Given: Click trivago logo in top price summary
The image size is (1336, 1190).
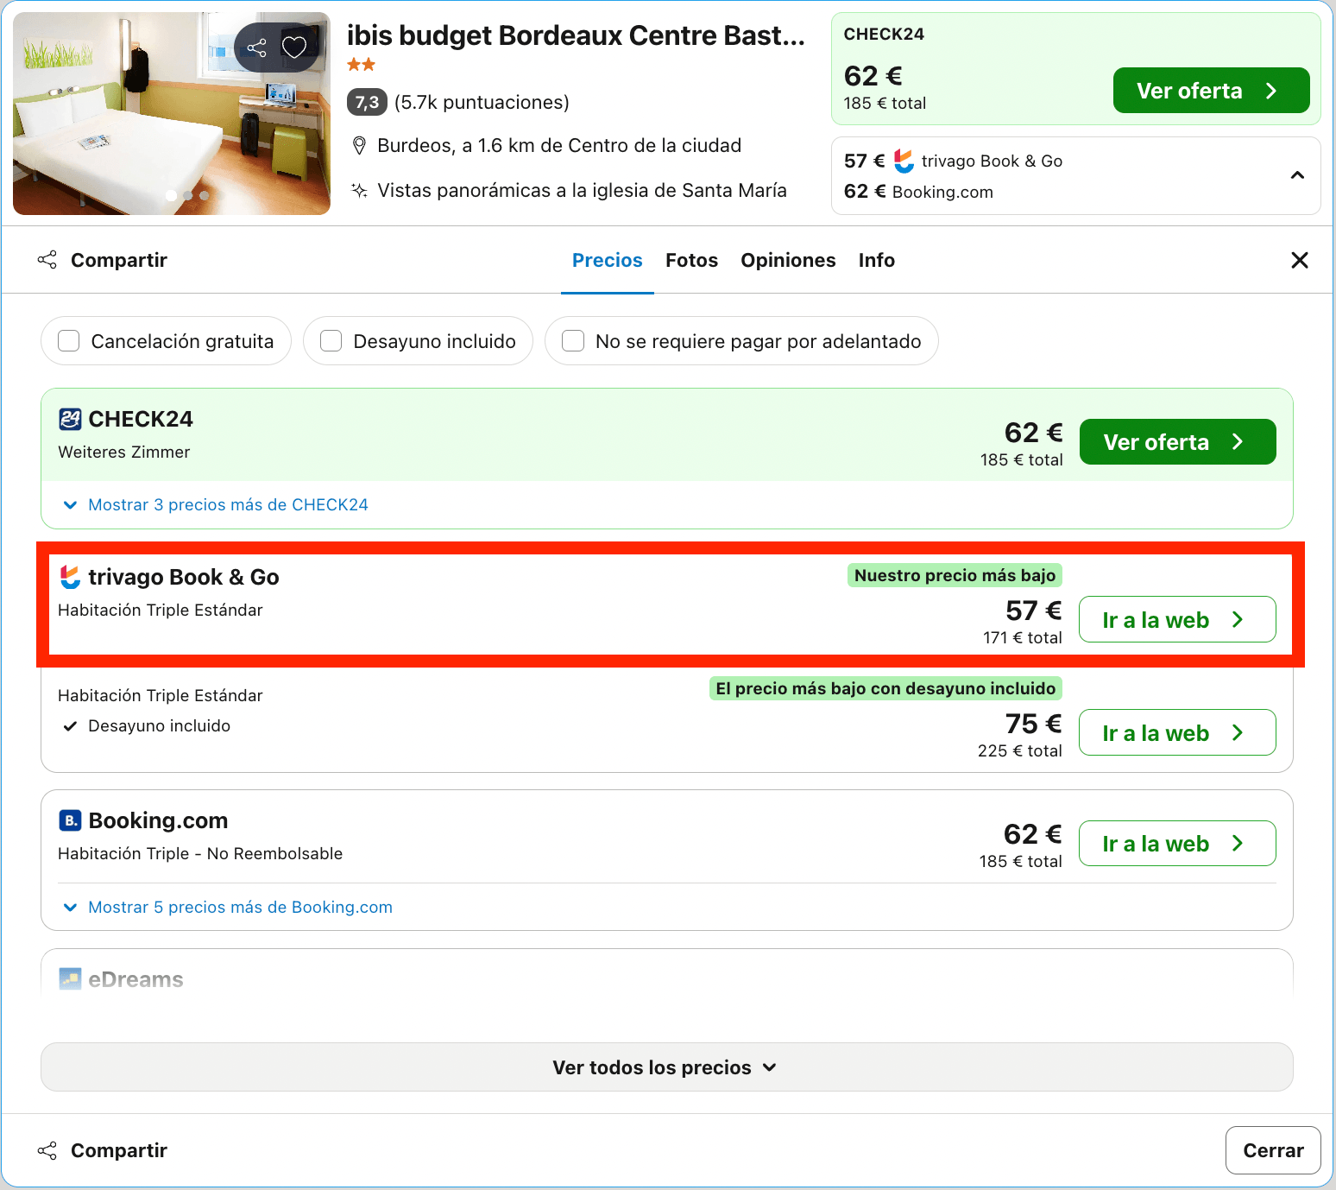Looking at the screenshot, I should pos(904,161).
